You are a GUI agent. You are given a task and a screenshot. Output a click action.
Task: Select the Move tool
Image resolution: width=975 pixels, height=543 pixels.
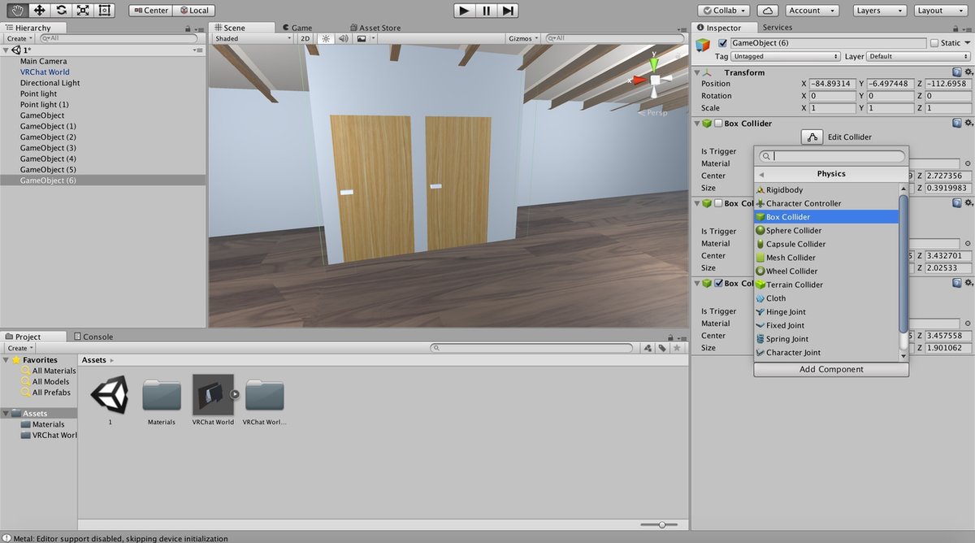[x=39, y=11]
